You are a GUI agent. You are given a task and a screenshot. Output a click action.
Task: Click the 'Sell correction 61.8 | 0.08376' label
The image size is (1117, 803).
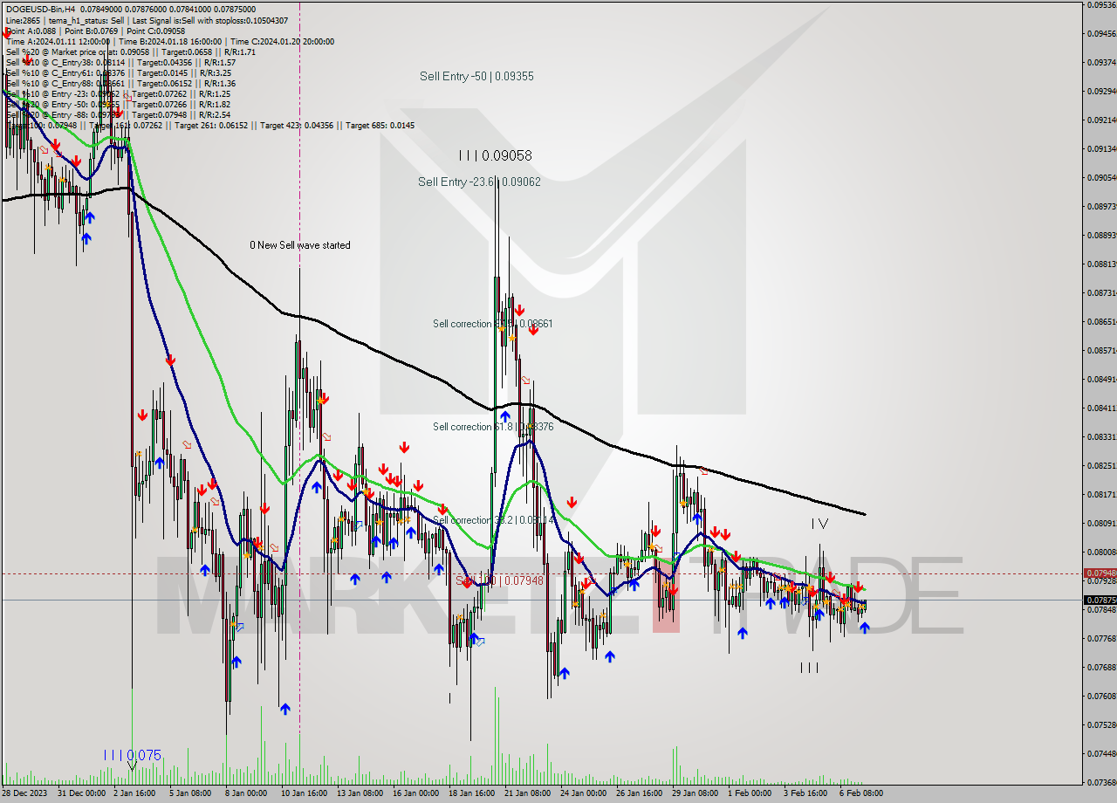(x=493, y=427)
